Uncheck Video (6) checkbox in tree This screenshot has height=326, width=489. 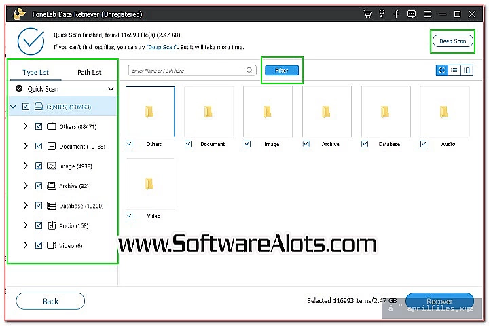click(39, 245)
